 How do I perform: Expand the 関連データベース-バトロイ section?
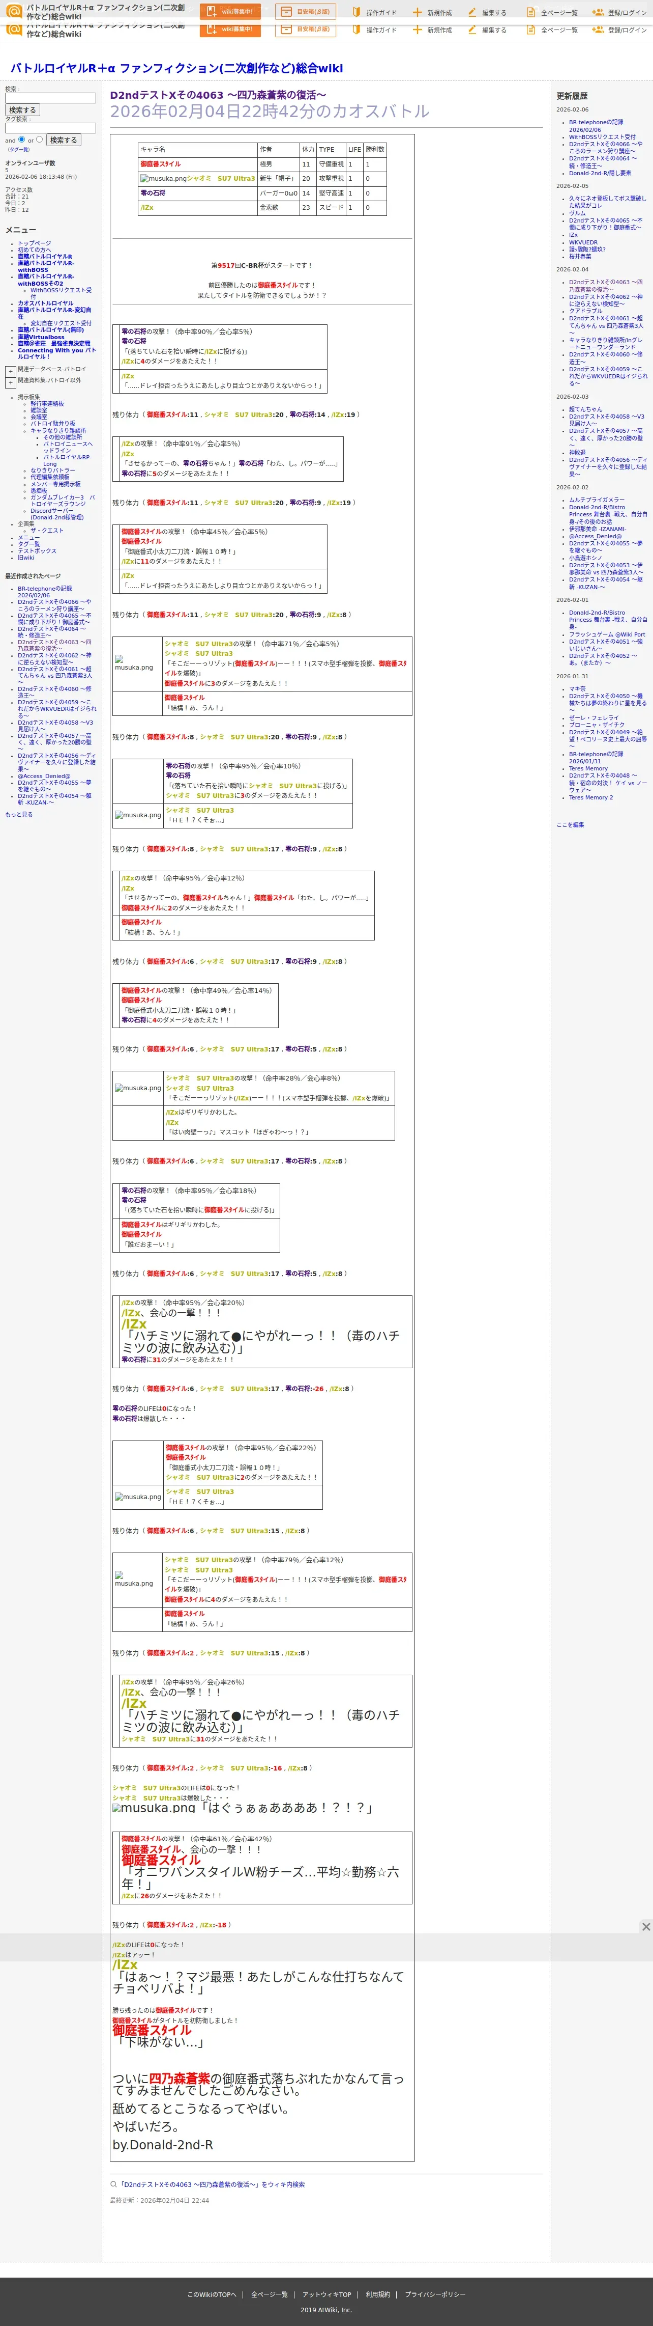click(x=10, y=371)
